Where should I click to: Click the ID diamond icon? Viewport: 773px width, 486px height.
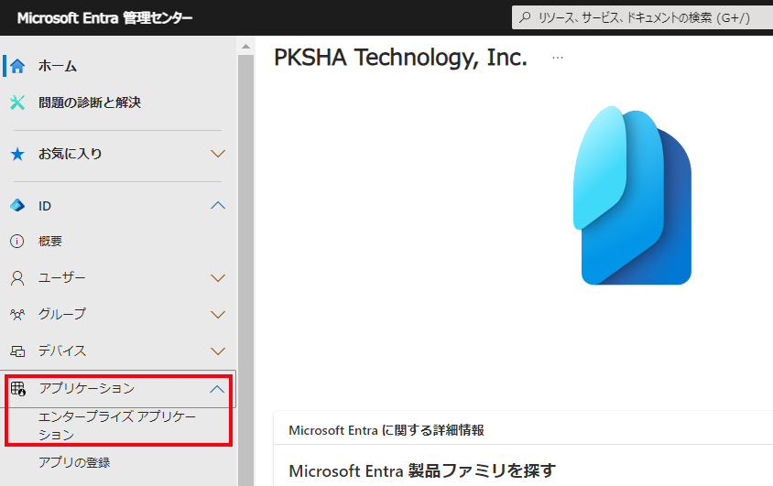click(x=17, y=205)
